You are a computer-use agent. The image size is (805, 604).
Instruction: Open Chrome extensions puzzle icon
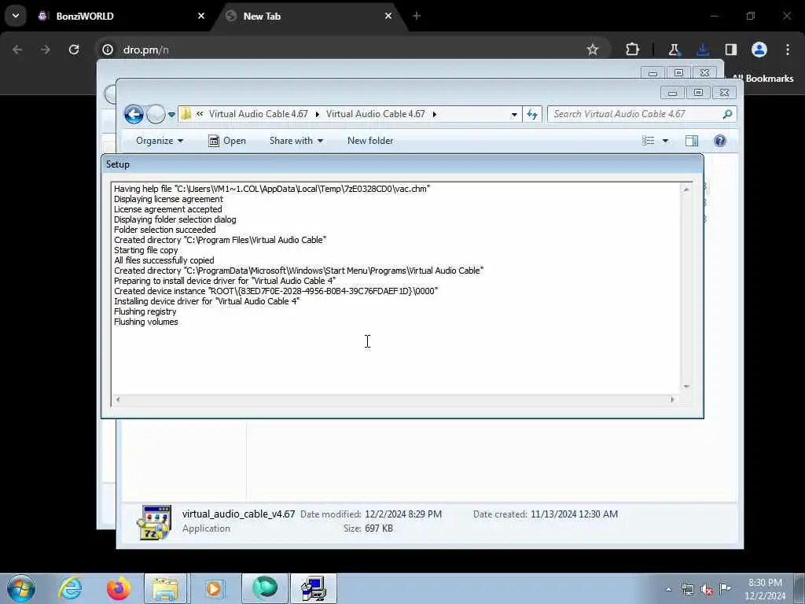[633, 50]
